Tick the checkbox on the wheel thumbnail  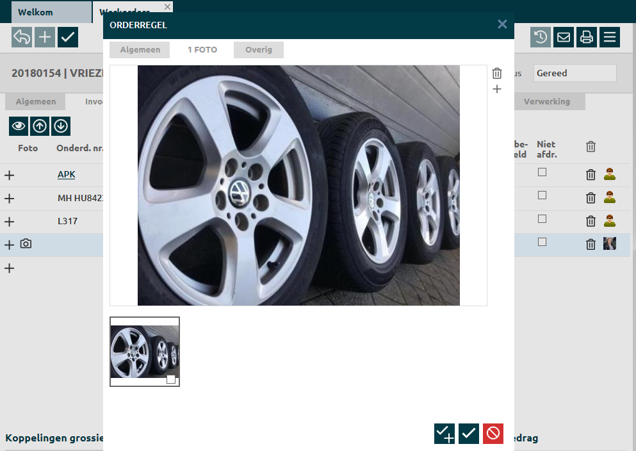(171, 379)
